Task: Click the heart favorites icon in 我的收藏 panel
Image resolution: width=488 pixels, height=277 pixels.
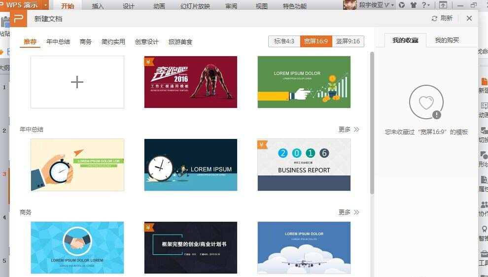Action: pyautogui.click(x=426, y=102)
